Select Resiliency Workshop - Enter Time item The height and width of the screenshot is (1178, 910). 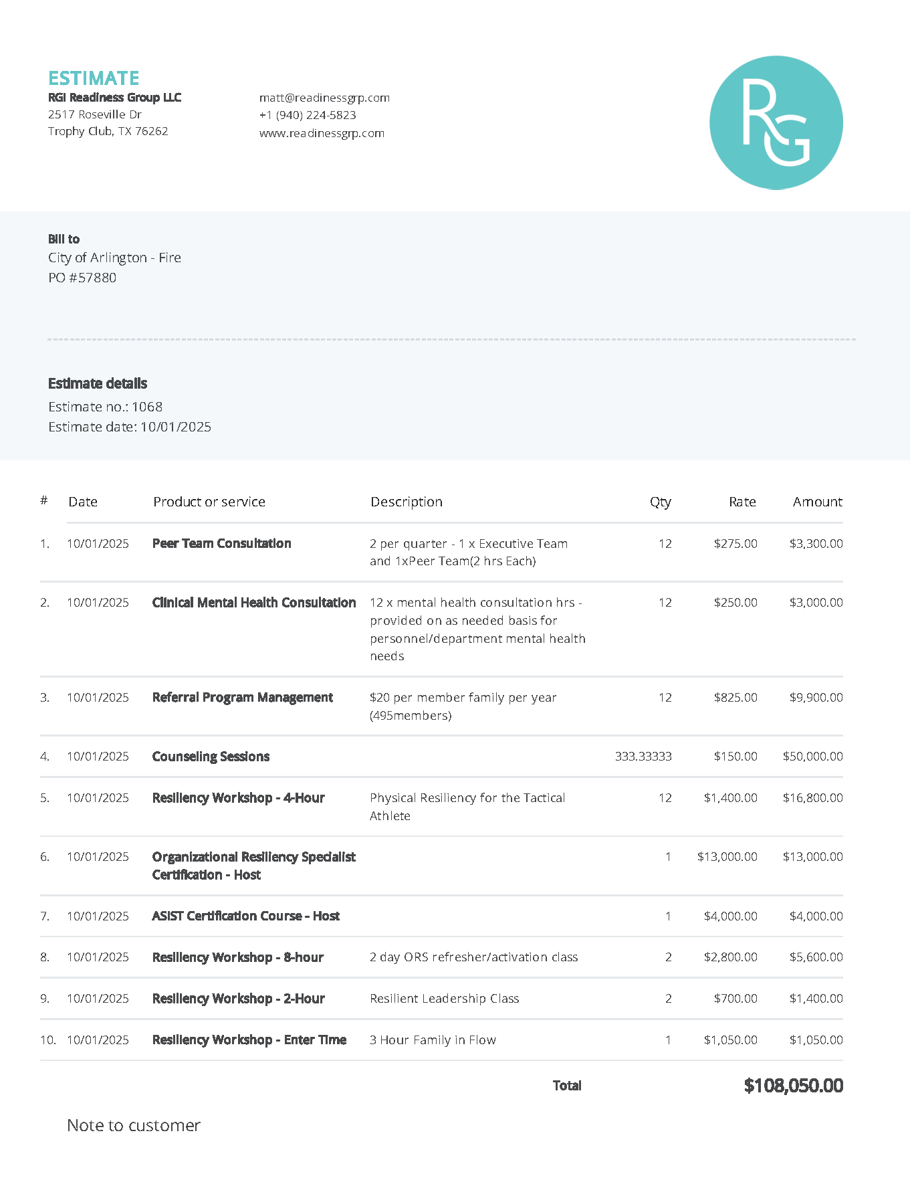(249, 1040)
